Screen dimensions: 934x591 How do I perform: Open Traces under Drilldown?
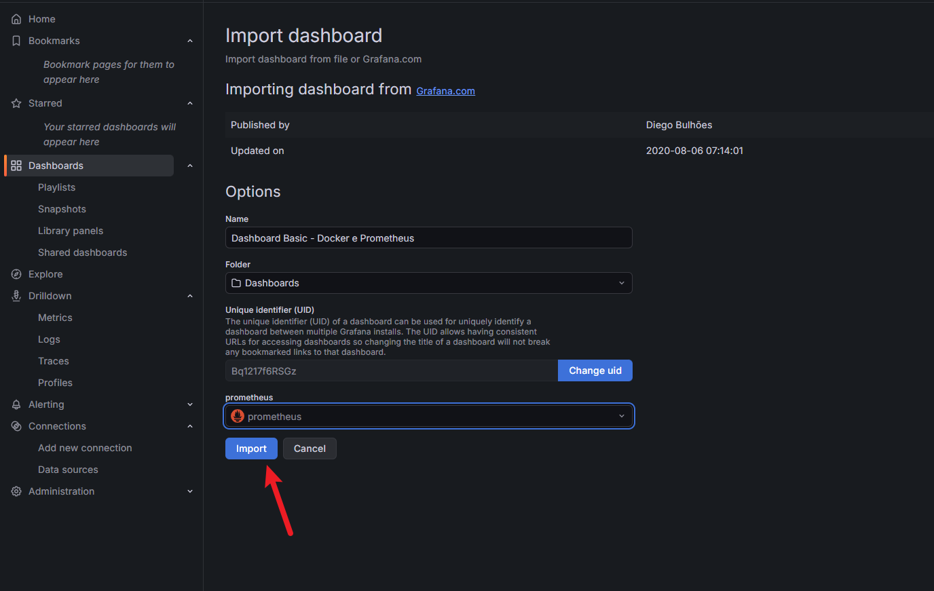pos(54,361)
